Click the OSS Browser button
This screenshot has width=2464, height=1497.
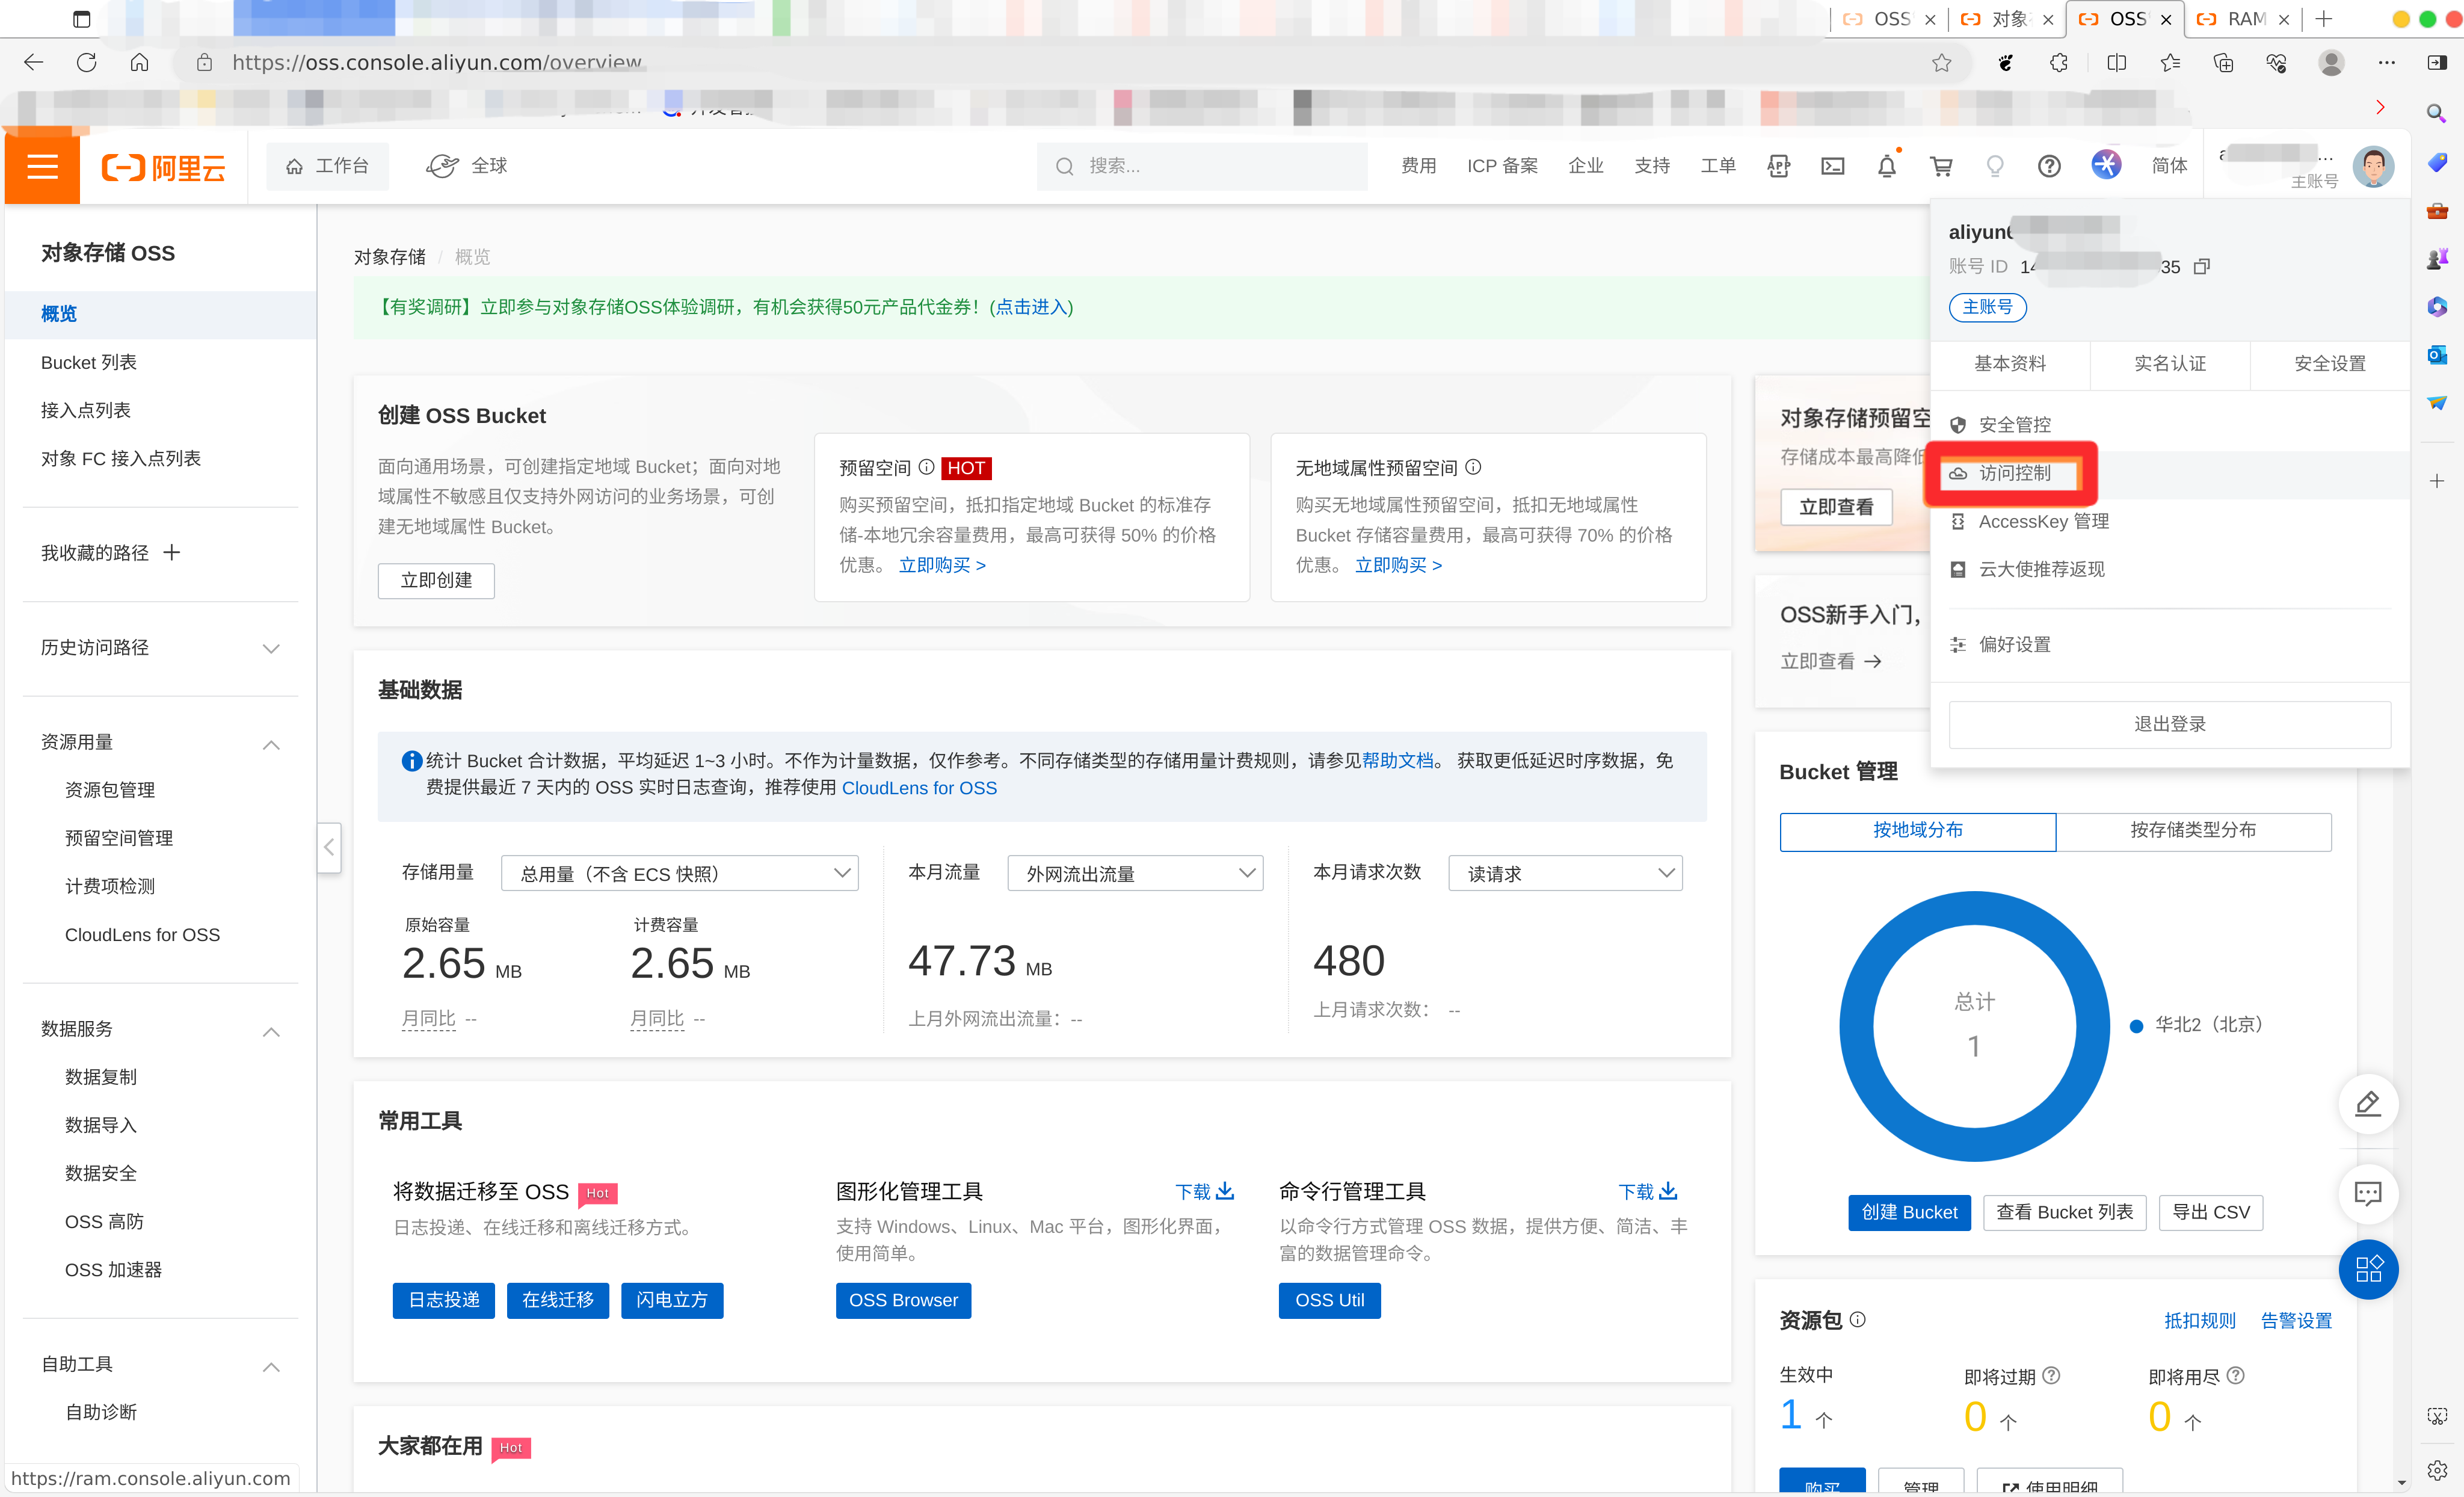(x=903, y=1300)
